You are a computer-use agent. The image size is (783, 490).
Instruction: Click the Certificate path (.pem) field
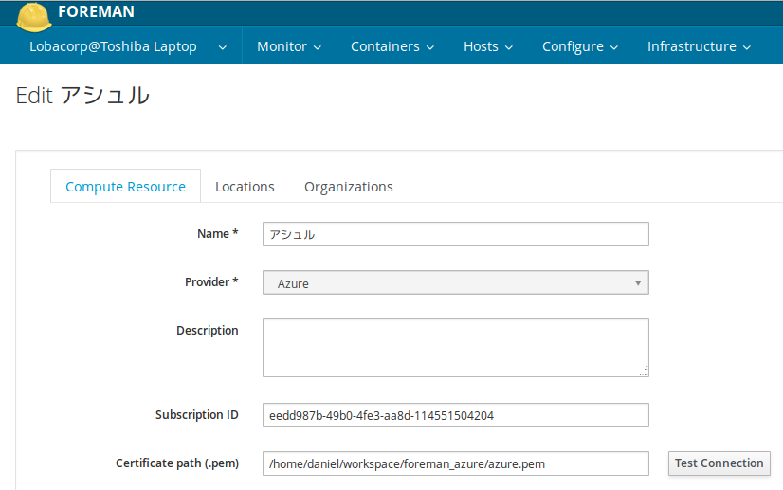coord(455,463)
